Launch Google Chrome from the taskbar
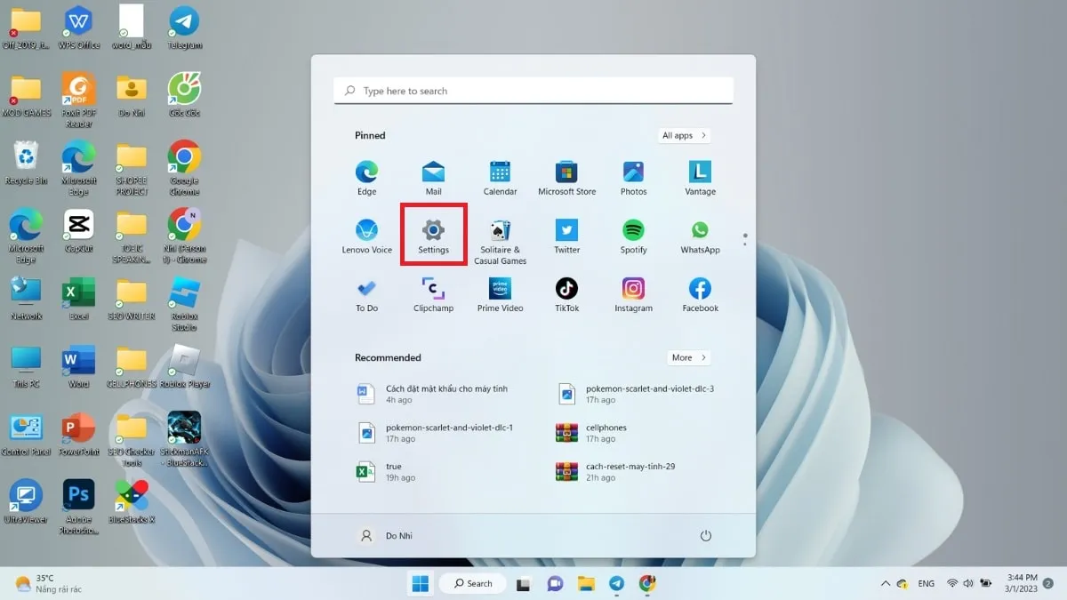 (646, 584)
